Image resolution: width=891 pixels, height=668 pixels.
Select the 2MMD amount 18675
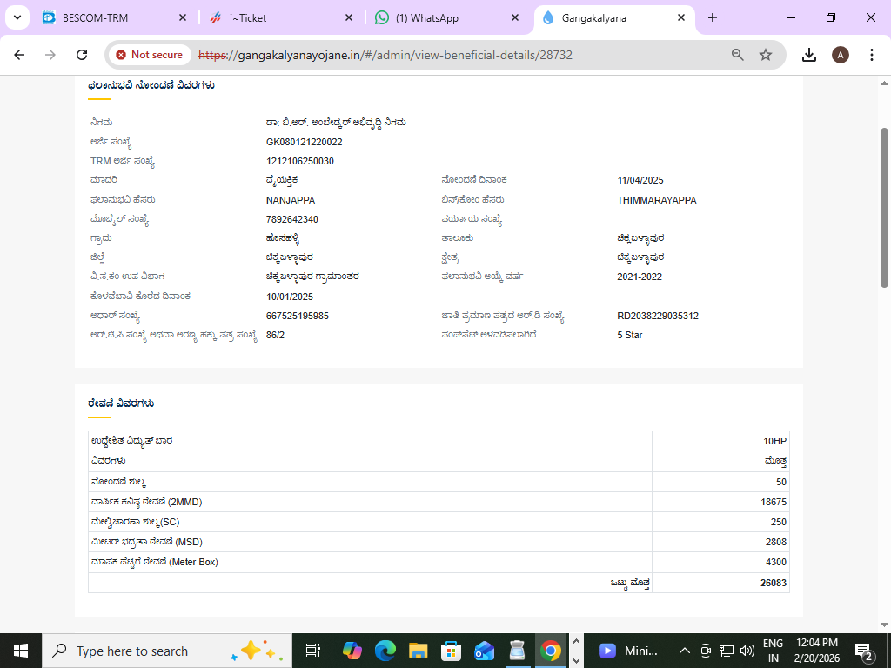click(x=774, y=502)
